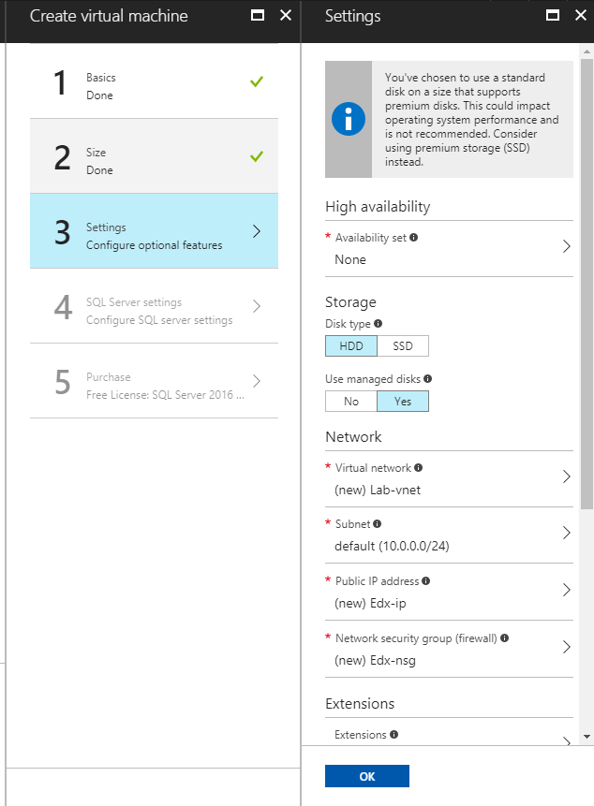This screenshot has height=806, width=594.
Task: Expand the Extensions chevron
Action: (566, 741)
